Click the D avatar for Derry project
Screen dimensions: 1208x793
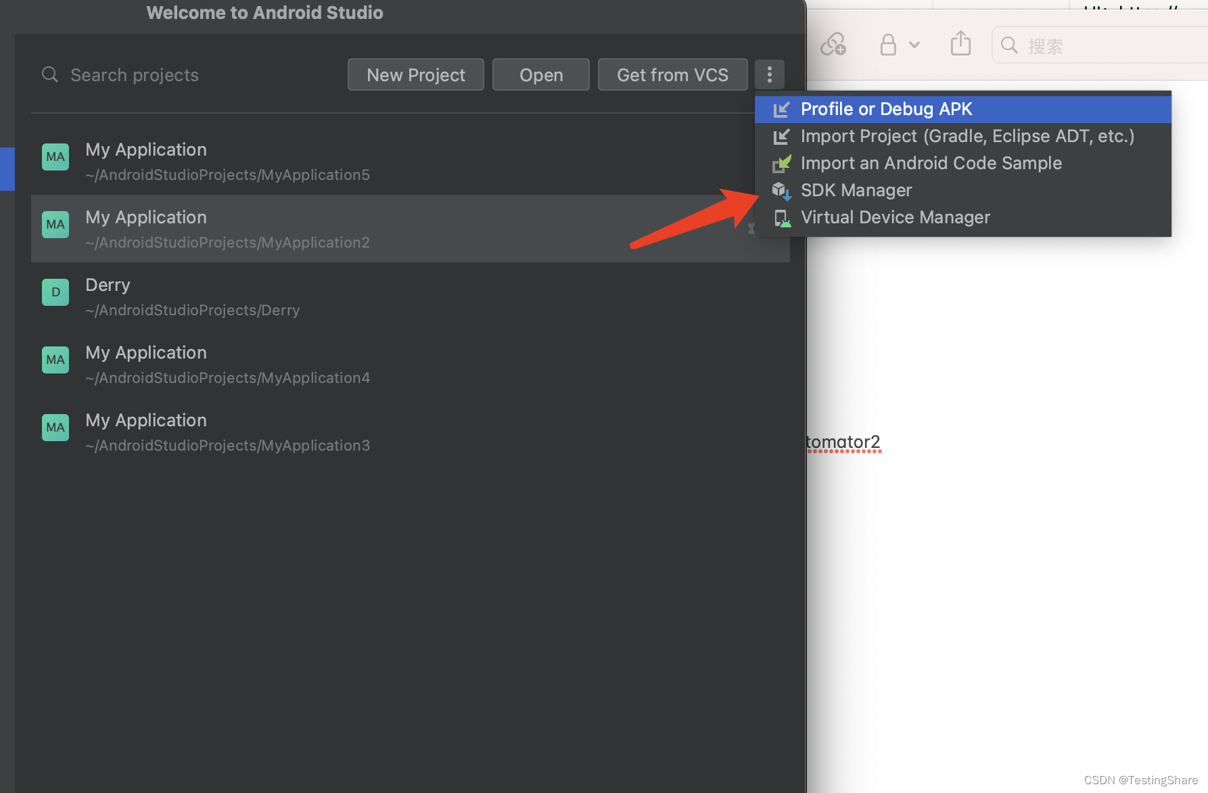[55, 292]
